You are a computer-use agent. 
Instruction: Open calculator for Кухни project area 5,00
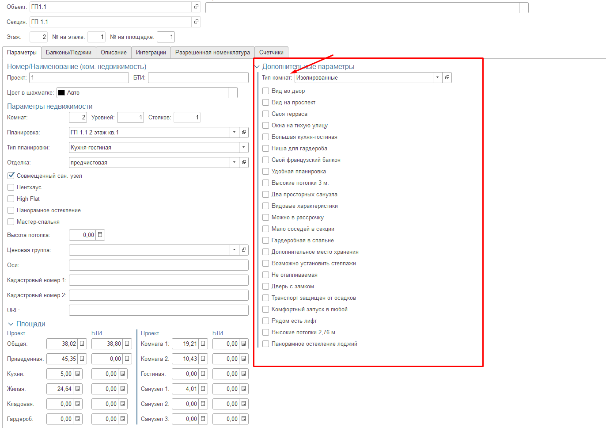[78, 374]
